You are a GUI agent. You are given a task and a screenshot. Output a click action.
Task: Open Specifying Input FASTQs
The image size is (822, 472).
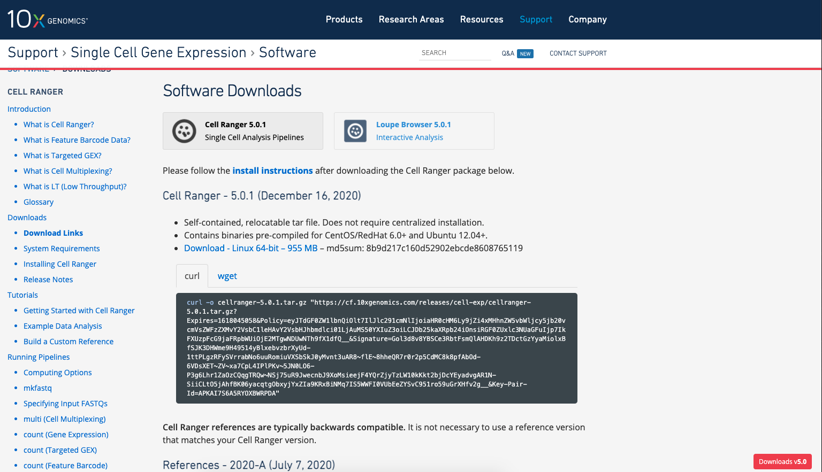pyautogui.click(x=65, y=404)
